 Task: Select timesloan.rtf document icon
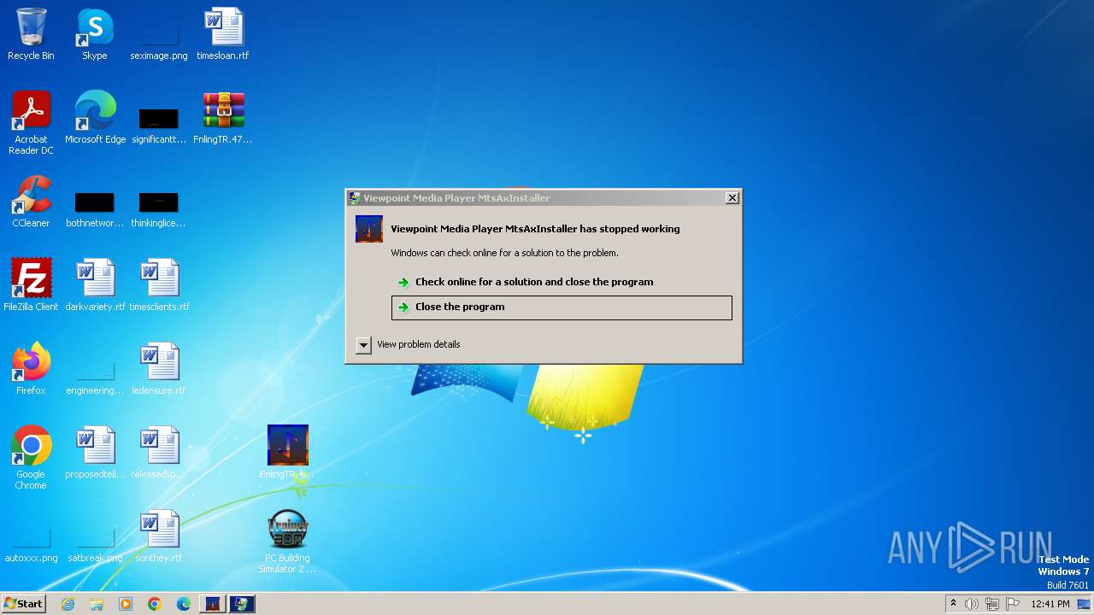click(x=223, y=34)
